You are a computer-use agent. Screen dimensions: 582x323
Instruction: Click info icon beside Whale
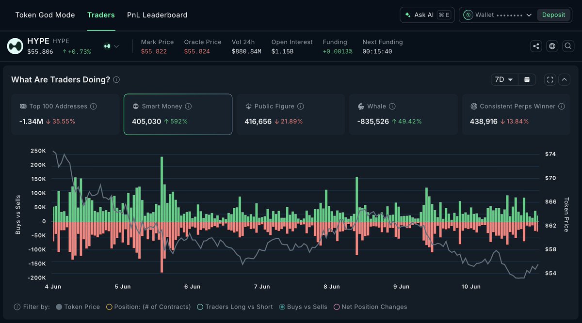392,106
